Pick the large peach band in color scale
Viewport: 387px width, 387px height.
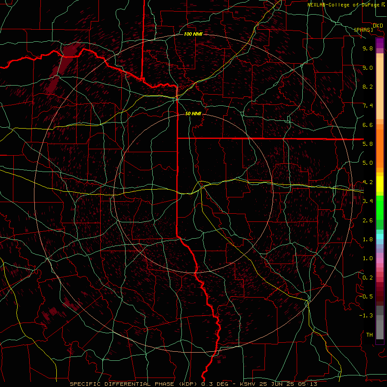(380, 88)
